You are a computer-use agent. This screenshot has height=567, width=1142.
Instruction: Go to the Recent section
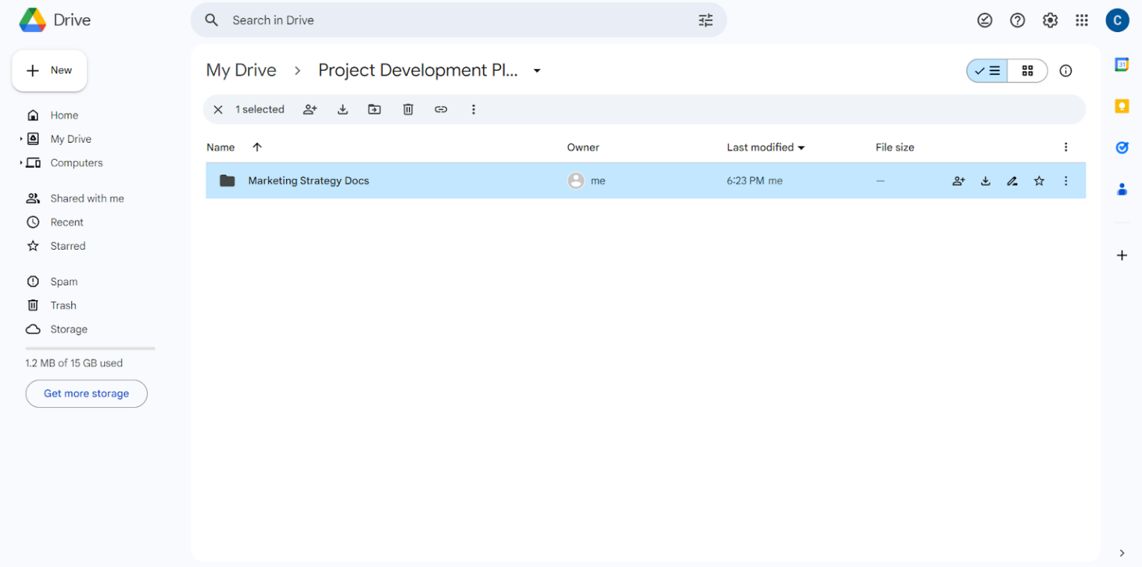click(66, 222)
